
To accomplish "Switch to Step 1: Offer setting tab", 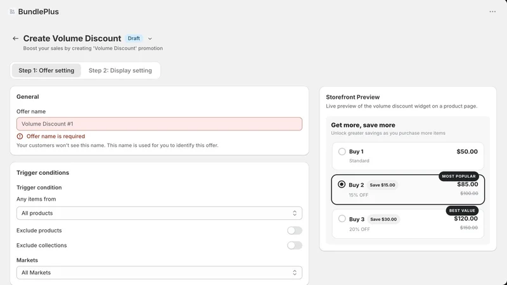I will 46,70.
